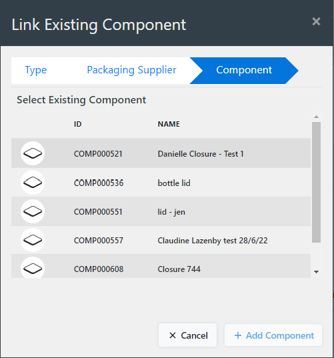Click the Cancel button text

(x=194, y=335)
